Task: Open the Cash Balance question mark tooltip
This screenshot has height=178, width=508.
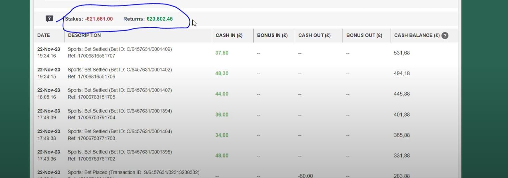Action: pos(445,35)
